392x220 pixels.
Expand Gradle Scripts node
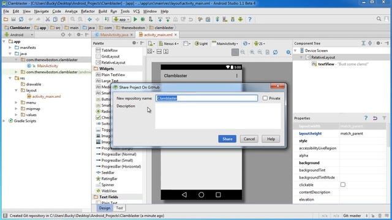coord(4,121)
